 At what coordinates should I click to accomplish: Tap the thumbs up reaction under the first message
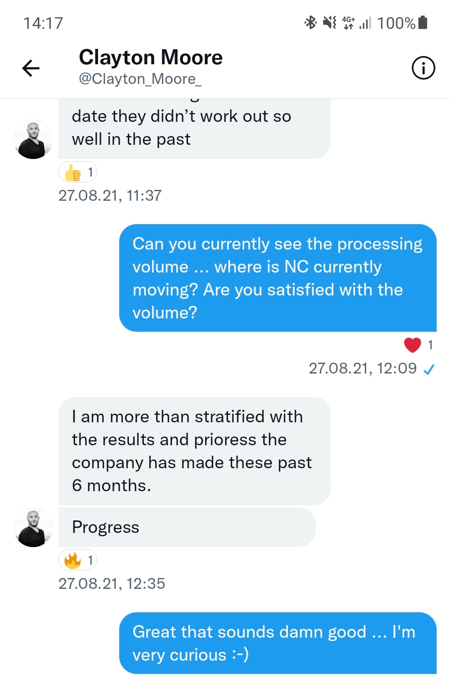coord(77,172)
